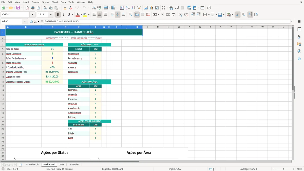Click the Copy icon
Image resolution: width=304 pixels, height=171 pixels.
[51, 8]
